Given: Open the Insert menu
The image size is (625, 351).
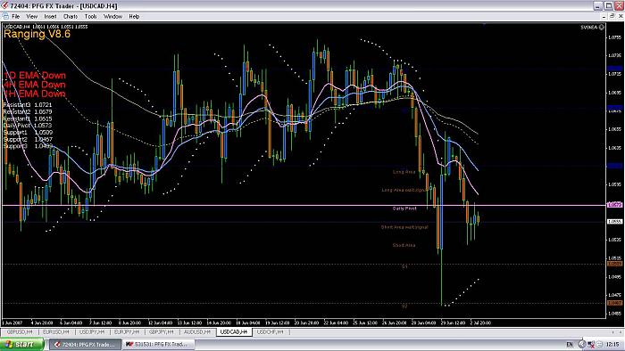Looking at the screenshot, I should click(50, 16).
